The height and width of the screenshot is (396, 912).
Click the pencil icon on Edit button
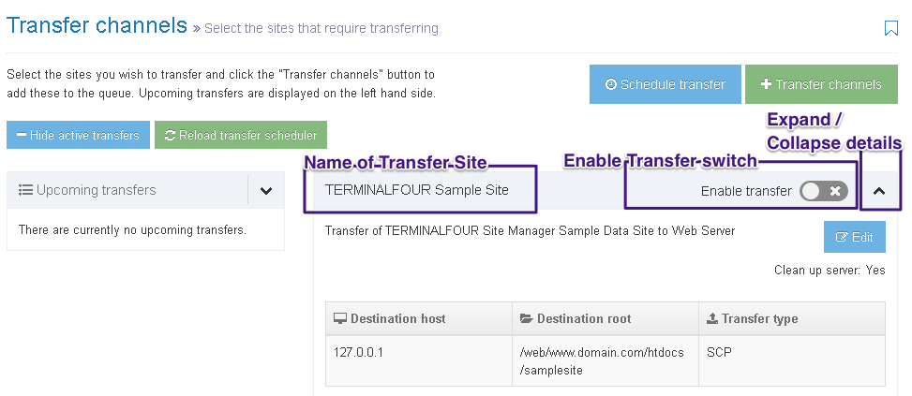click(x=841, y=238)
